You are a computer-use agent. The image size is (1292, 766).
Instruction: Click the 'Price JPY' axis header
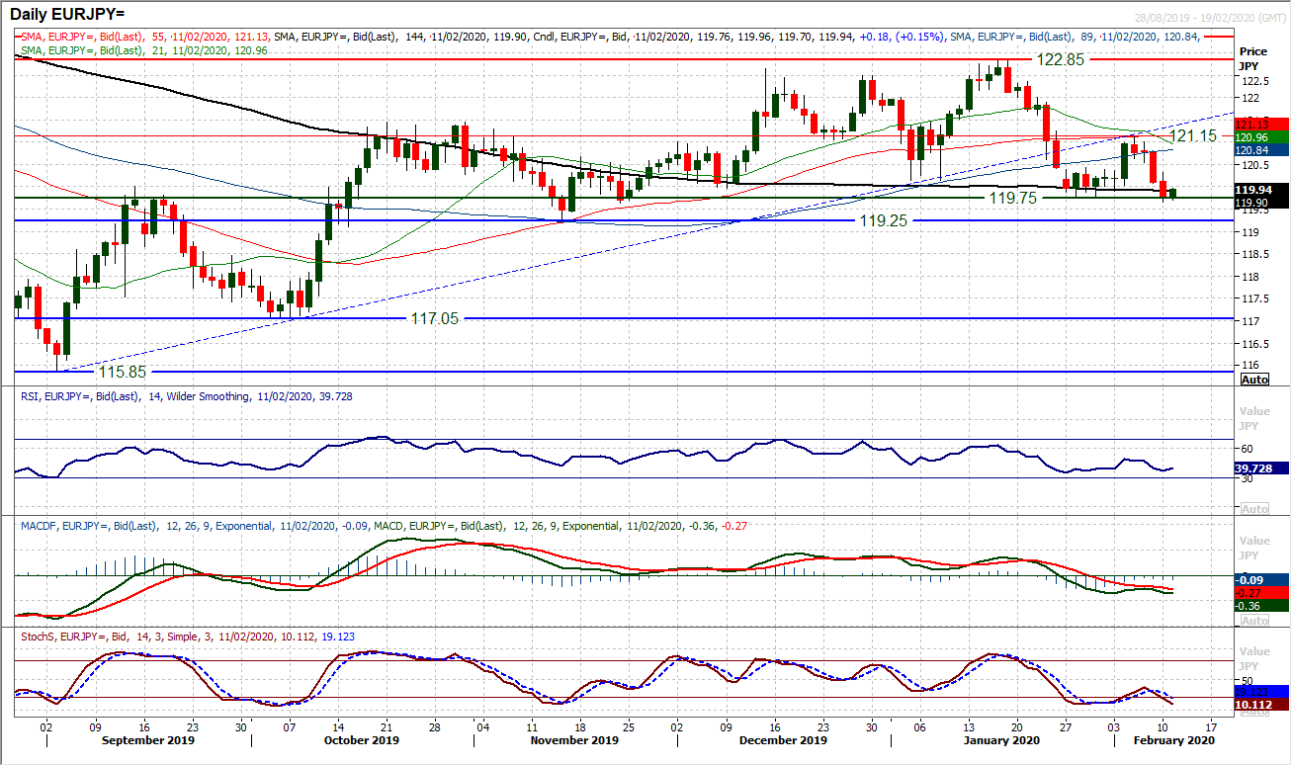(1253, 60)
